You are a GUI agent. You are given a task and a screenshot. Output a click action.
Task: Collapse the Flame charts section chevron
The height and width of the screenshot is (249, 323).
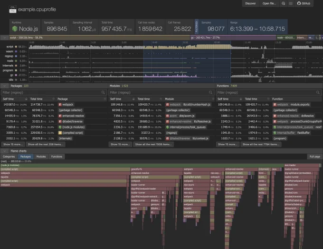(x=5, y=151)
